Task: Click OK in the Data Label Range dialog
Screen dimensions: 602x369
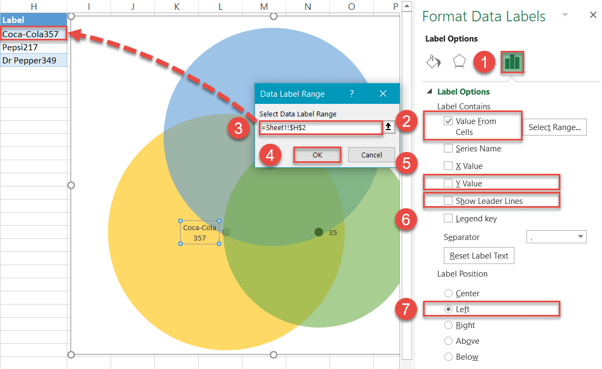Action: coord(317,155)
